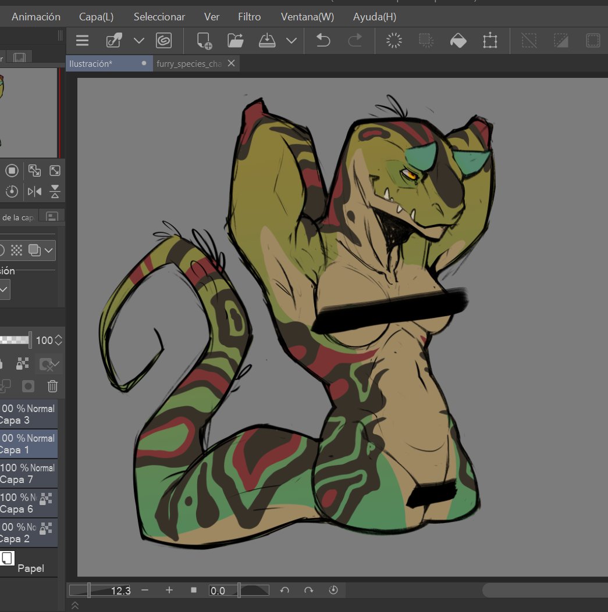Select the Fill bucket icon in the toolbar

click(x=458, y=40)
